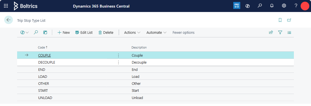Click the Share icon
This screenshot has width=311, height=106.
tap(271, 33)
